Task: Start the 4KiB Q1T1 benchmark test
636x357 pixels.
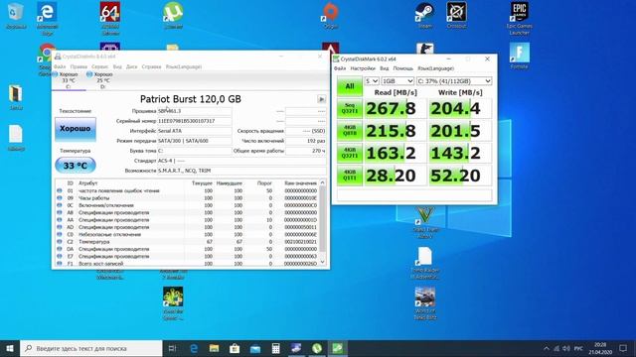Action: pyautogui.click(x=349, y=176)
